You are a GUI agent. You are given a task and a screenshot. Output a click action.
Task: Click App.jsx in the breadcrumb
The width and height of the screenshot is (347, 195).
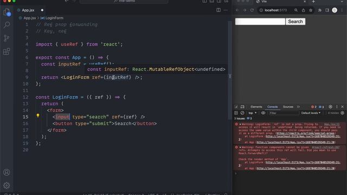click(x=30, y=18)
